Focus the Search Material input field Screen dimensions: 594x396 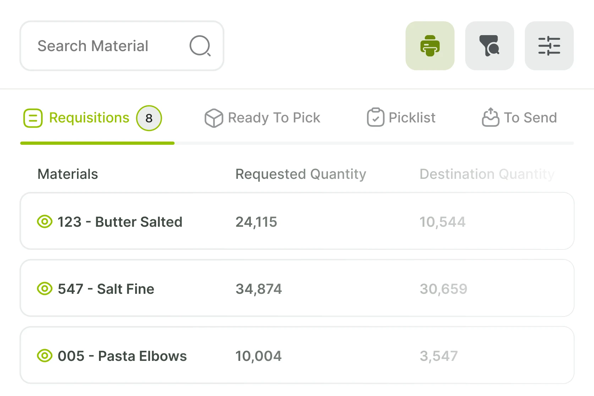tap(106, 46)
